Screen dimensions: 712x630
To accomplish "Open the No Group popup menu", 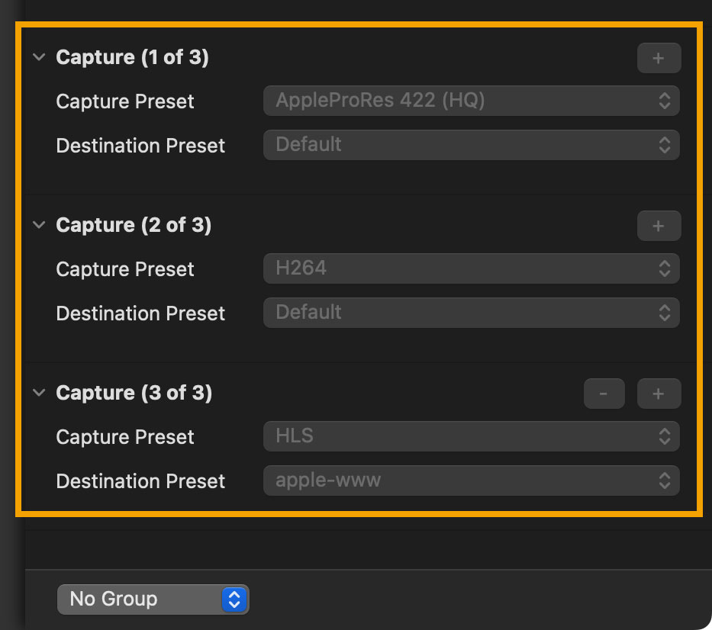I will pyautogui.click(x=153, y=599).
